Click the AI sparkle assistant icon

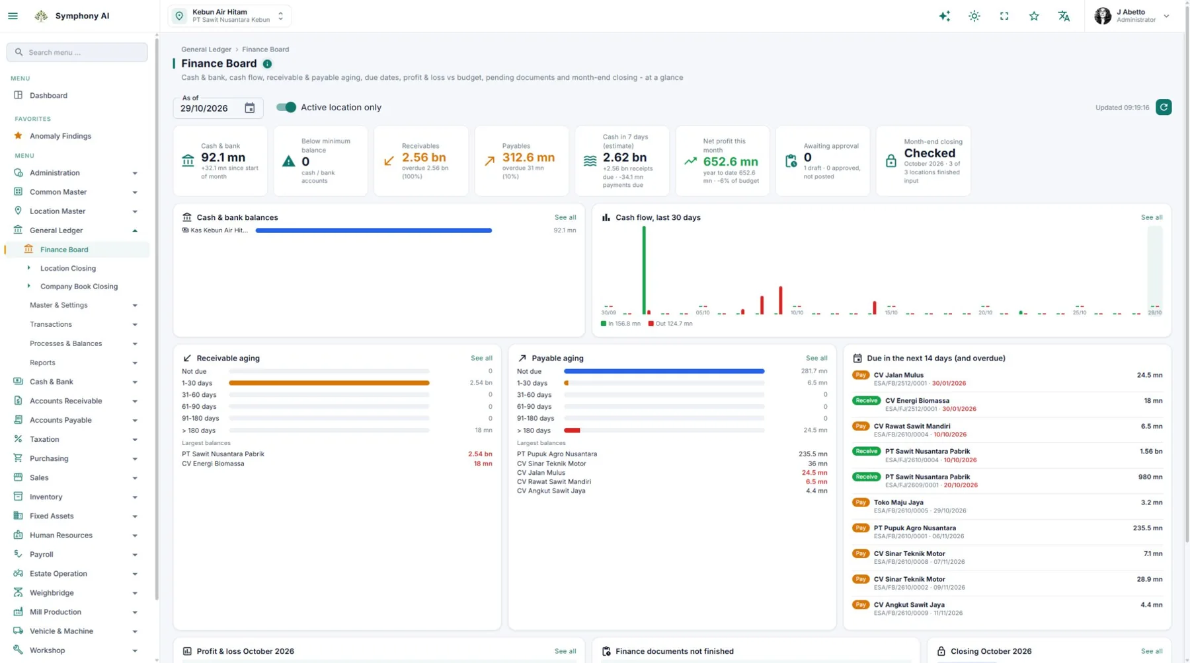pos(945,16)
